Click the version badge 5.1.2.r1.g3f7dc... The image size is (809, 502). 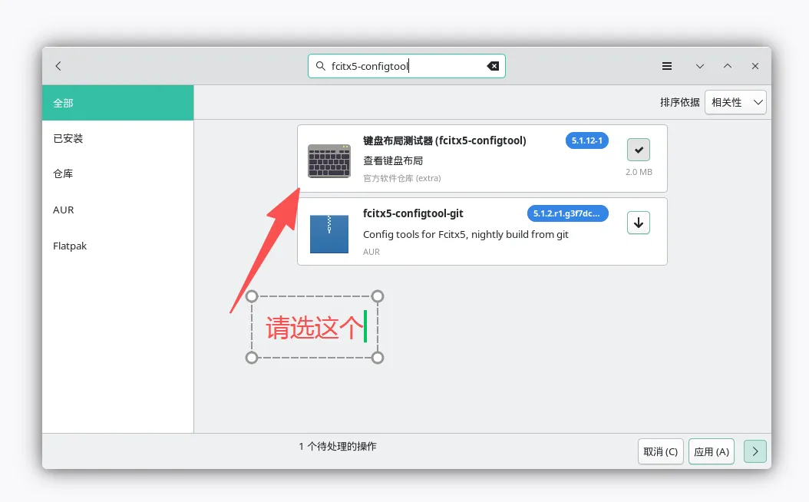point(567,213)
